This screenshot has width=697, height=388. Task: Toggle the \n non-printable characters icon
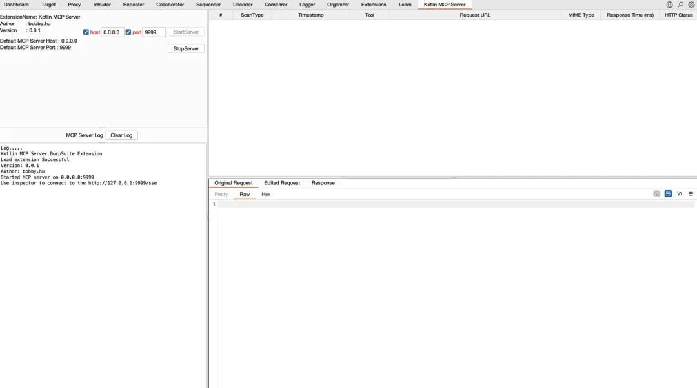click(x=680, y=193)
